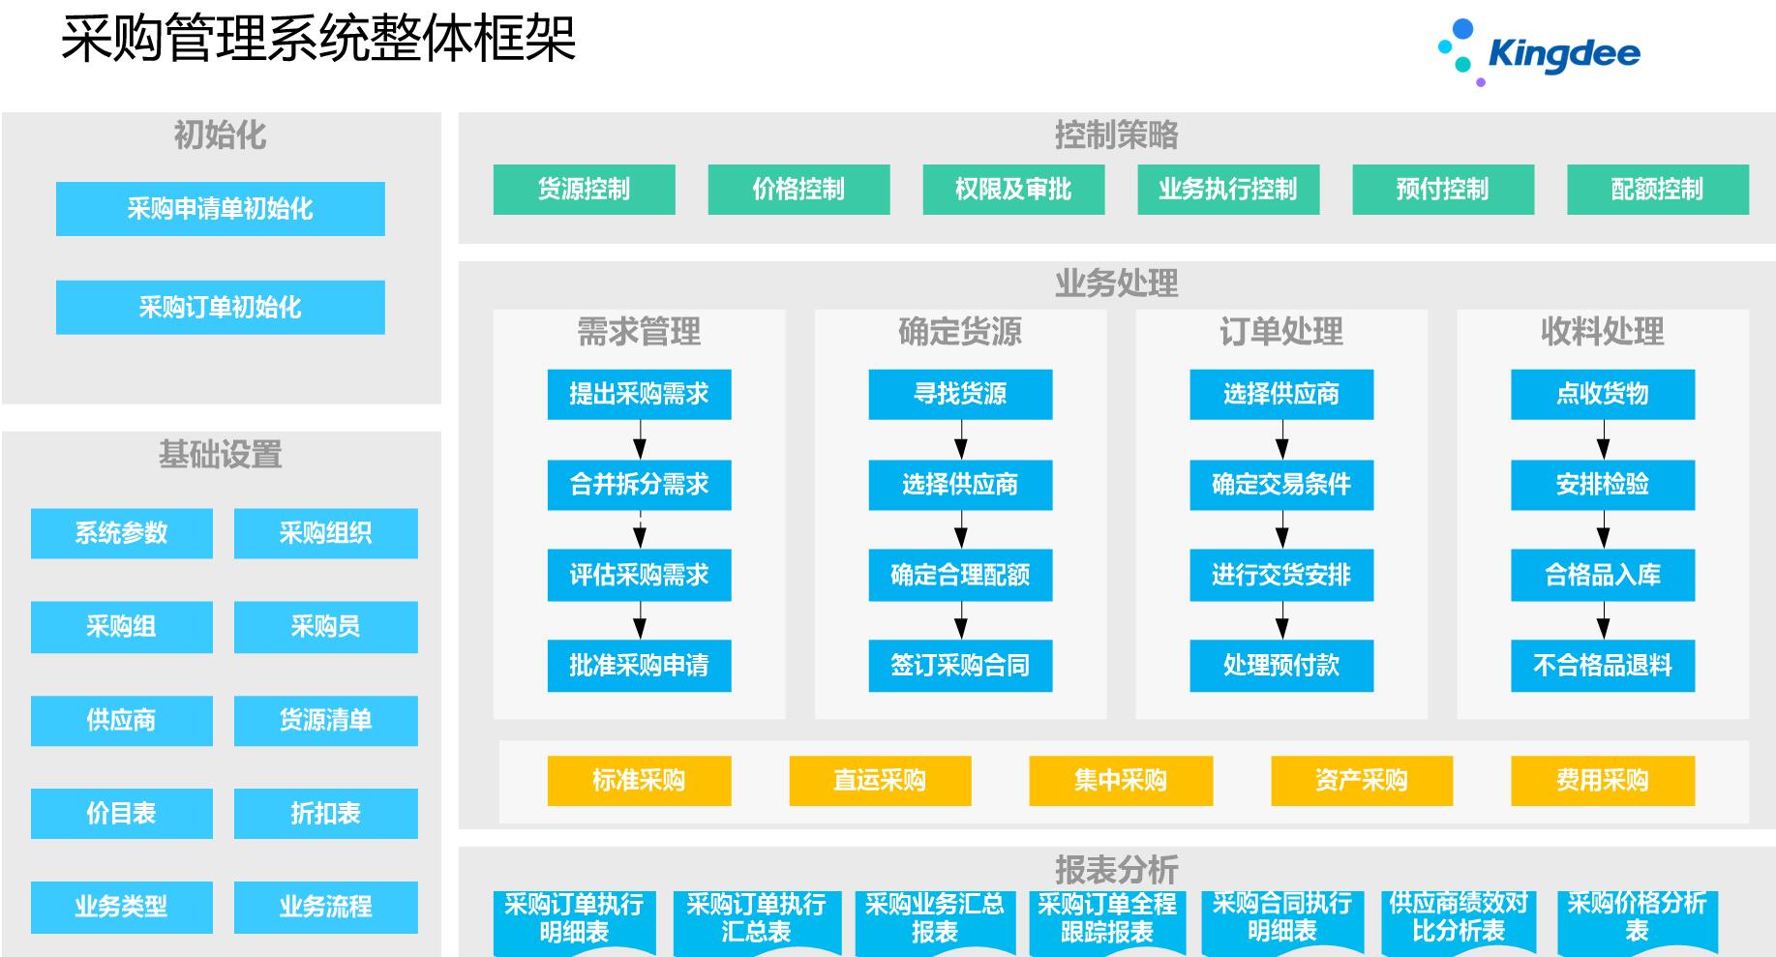Click the 货源控制 strategy box
The image size is (1776, 957).
click(x=584, y=190)
